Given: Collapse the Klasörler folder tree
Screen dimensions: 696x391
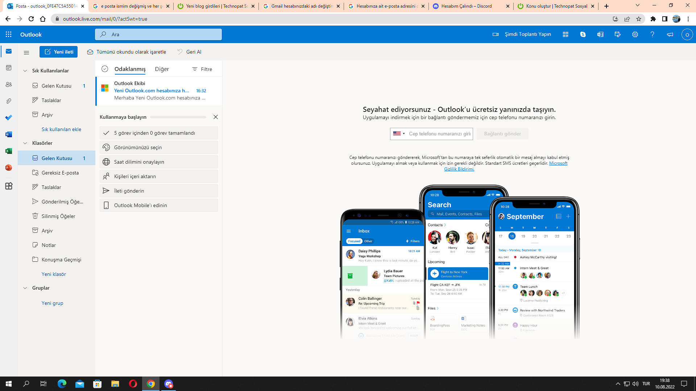Looking at the screenshot, I should pyautogui.click(x=25, y=143).
